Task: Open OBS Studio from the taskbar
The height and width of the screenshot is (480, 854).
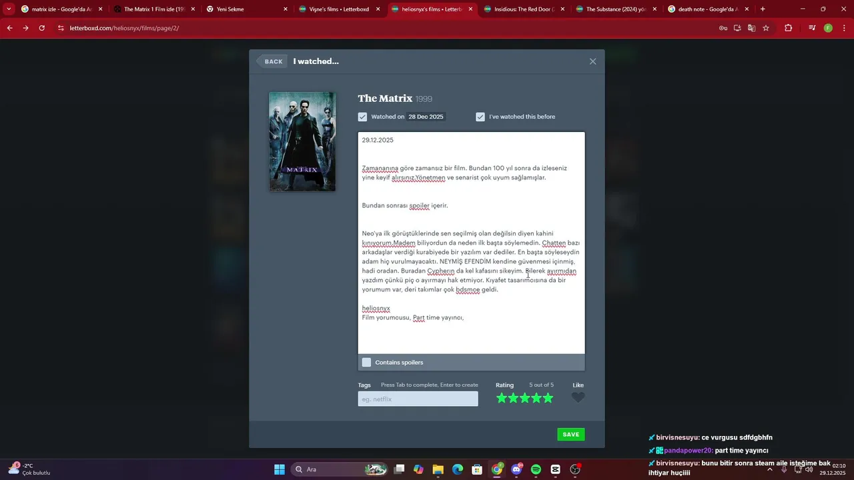Action: pos(575,469)
